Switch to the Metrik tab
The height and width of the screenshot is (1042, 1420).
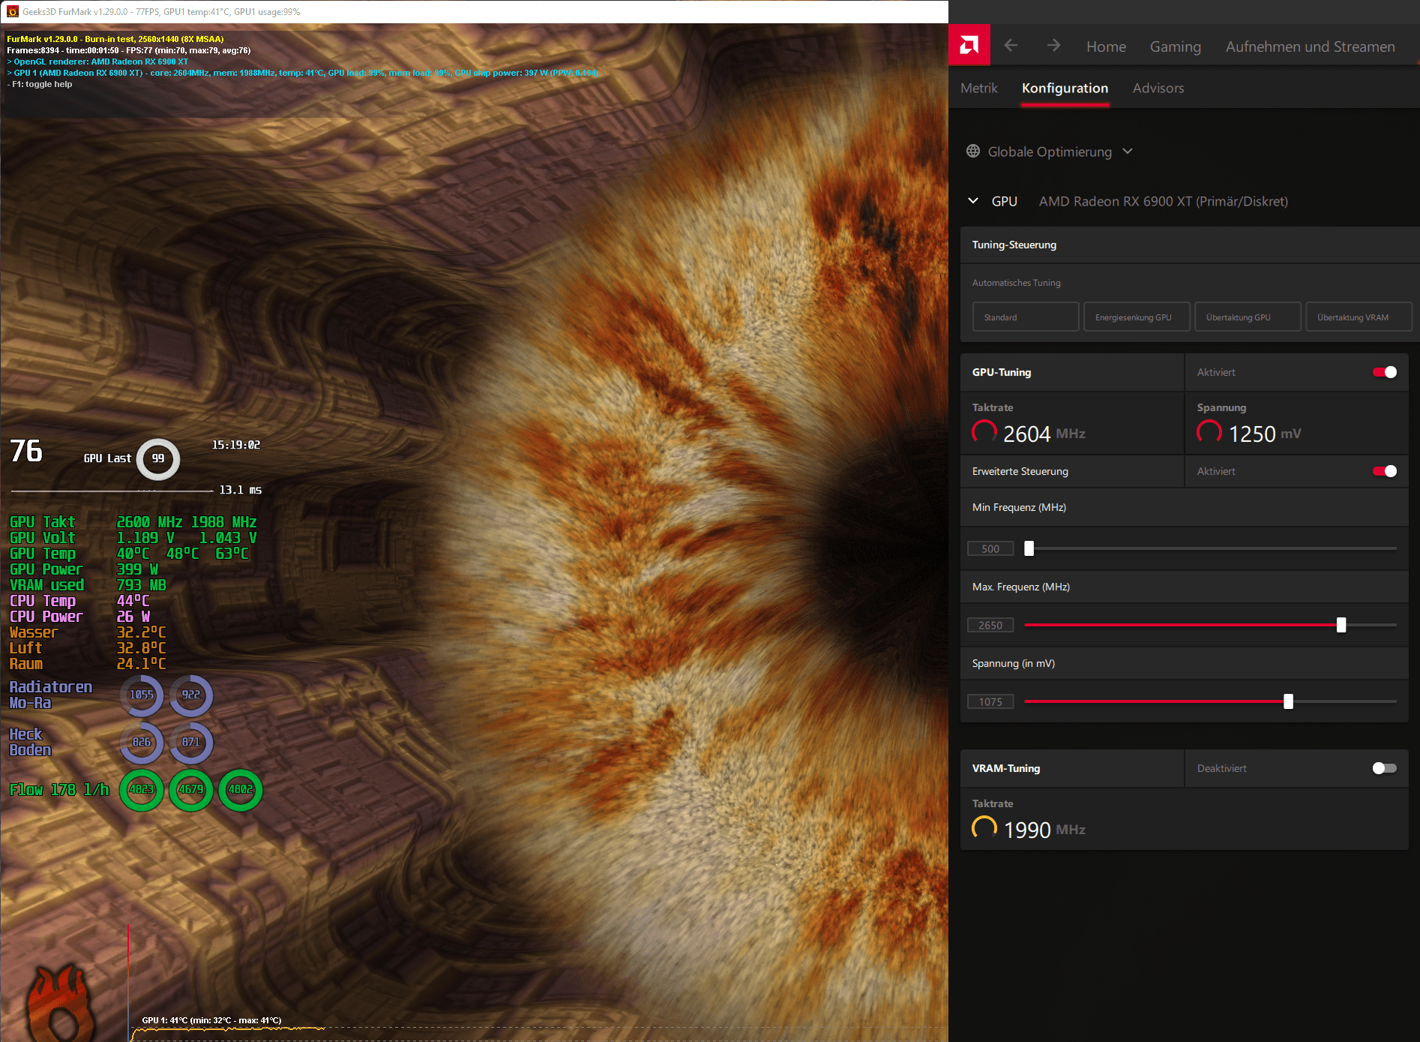[978, 88]
